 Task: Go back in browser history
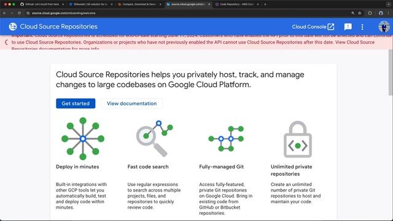[5, 13]
